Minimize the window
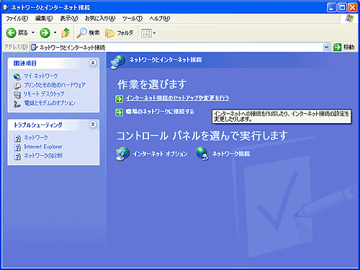This screenshot has width=360, height=270. point(331,8)
